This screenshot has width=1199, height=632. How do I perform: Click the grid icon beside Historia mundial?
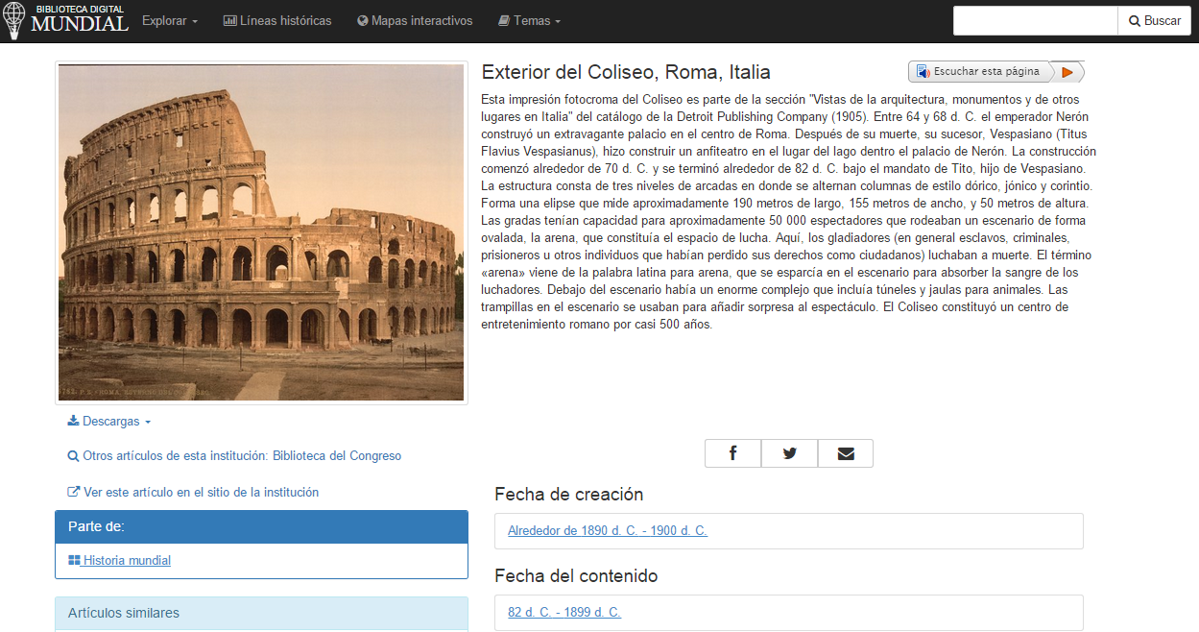[x=74, y=560]
